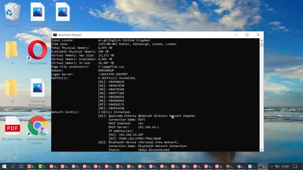Image resolution: width=303 pixels, height=170 pixels.
Task: Click the Command Prompt title text
Action: [x=69, y=35]
